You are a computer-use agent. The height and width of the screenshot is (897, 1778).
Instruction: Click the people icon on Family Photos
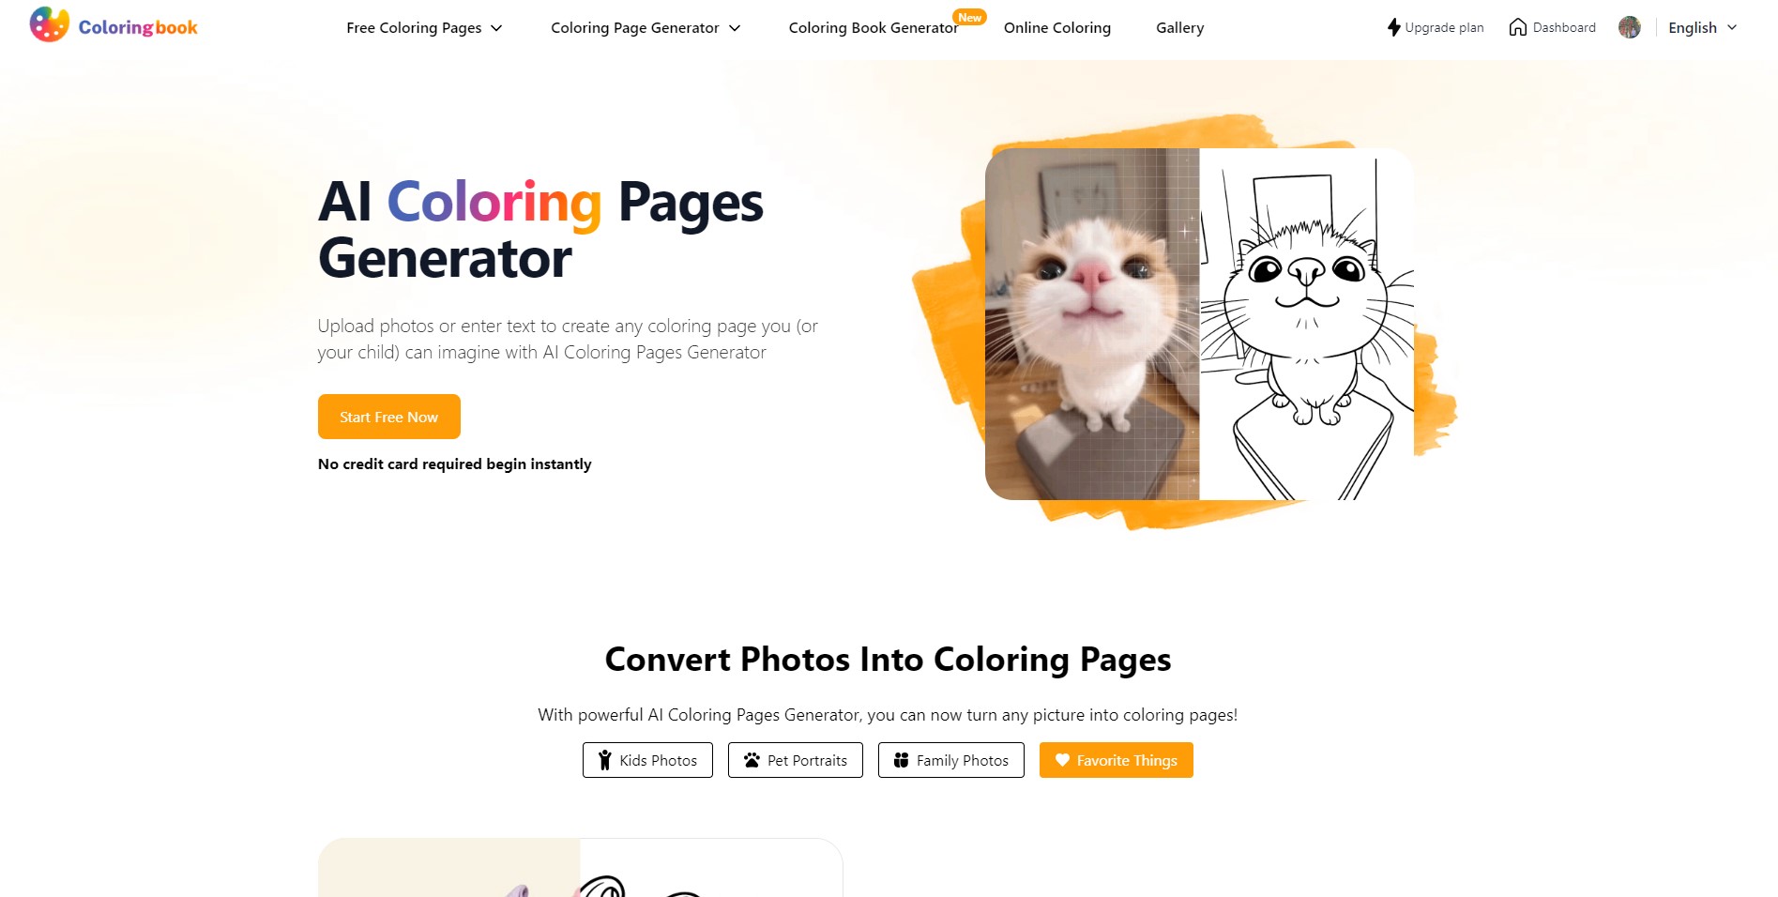pyautogui.click(x=901, y=760)
